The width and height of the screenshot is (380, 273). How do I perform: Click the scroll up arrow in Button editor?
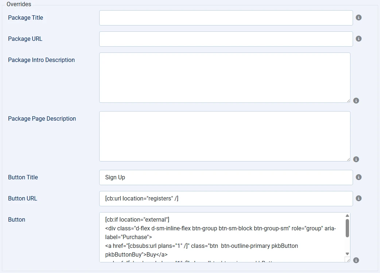coord(347,215)
